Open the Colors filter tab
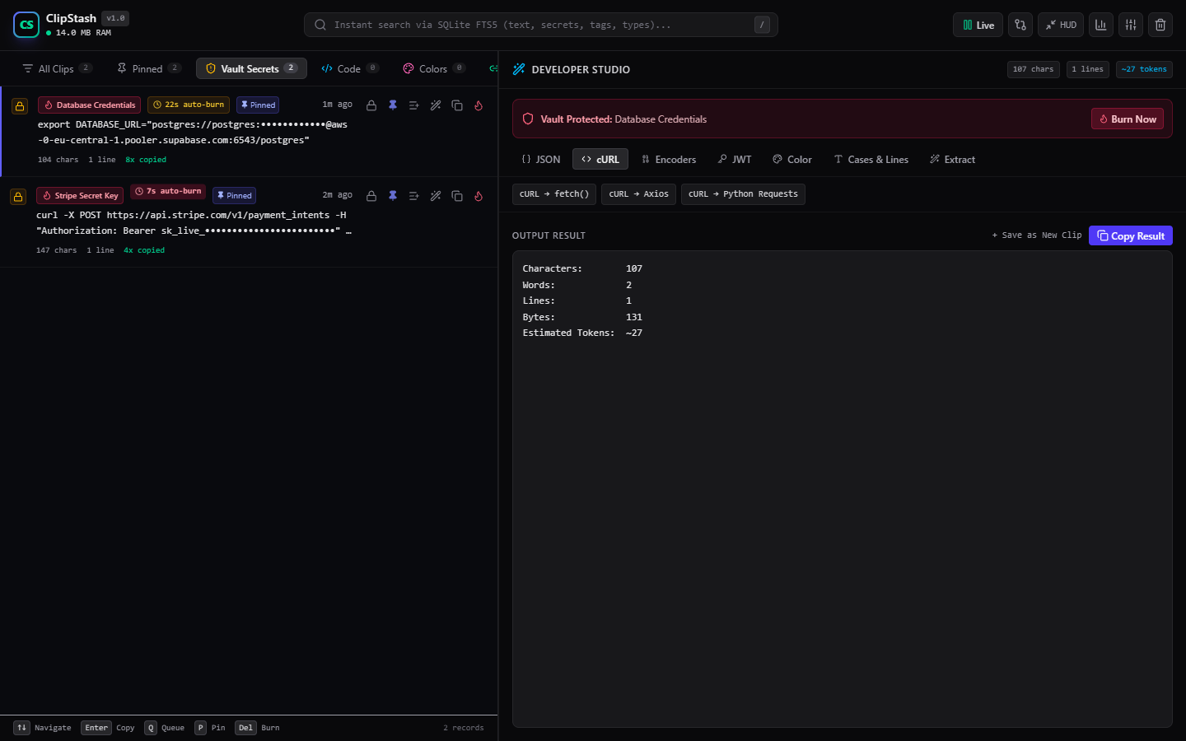The image size is (1186, 741). (433, 68)
